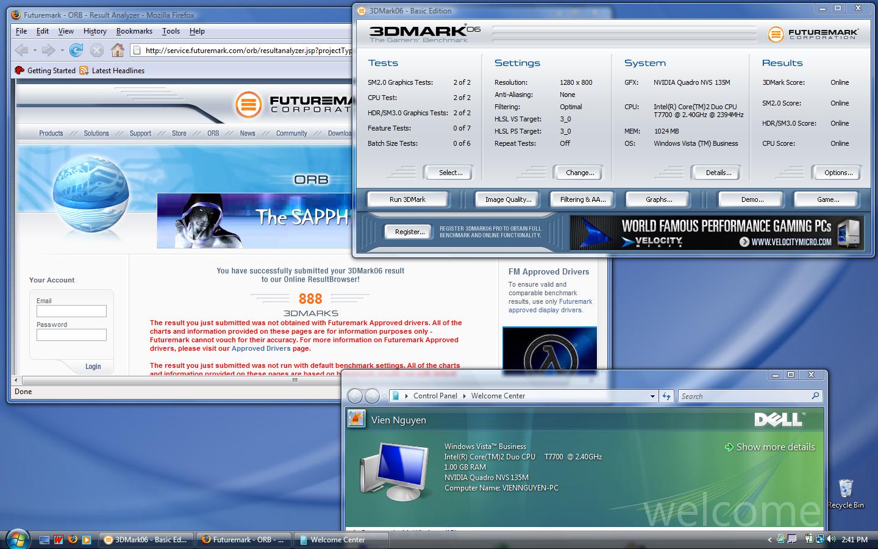878x549 pixels.
Task: Go to the Firefox Home page
Action: coord(118,50)
